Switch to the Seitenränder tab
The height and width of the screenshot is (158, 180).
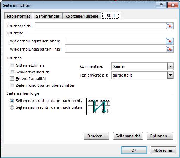tap(48, 16)
